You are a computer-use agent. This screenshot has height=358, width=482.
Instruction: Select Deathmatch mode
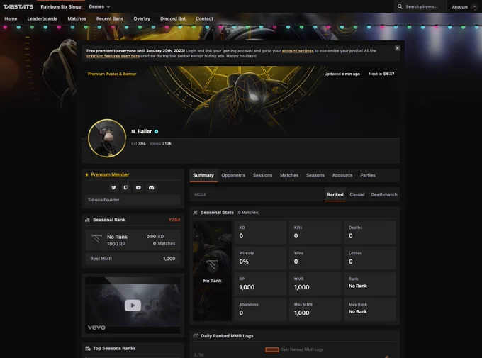tap(384, 194)
